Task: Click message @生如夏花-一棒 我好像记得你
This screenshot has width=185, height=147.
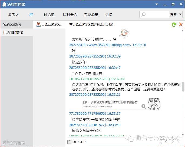Action: (x=96, y=119)
